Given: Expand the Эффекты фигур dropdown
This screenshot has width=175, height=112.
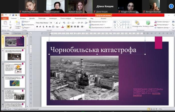Looking at the screenshot, I should pos(162,28).
